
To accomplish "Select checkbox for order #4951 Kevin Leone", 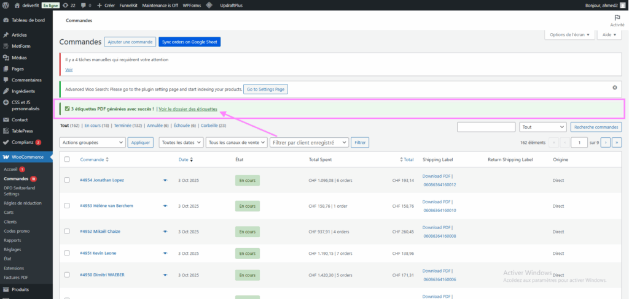I will pyautogui.click(x=67, y=253).
